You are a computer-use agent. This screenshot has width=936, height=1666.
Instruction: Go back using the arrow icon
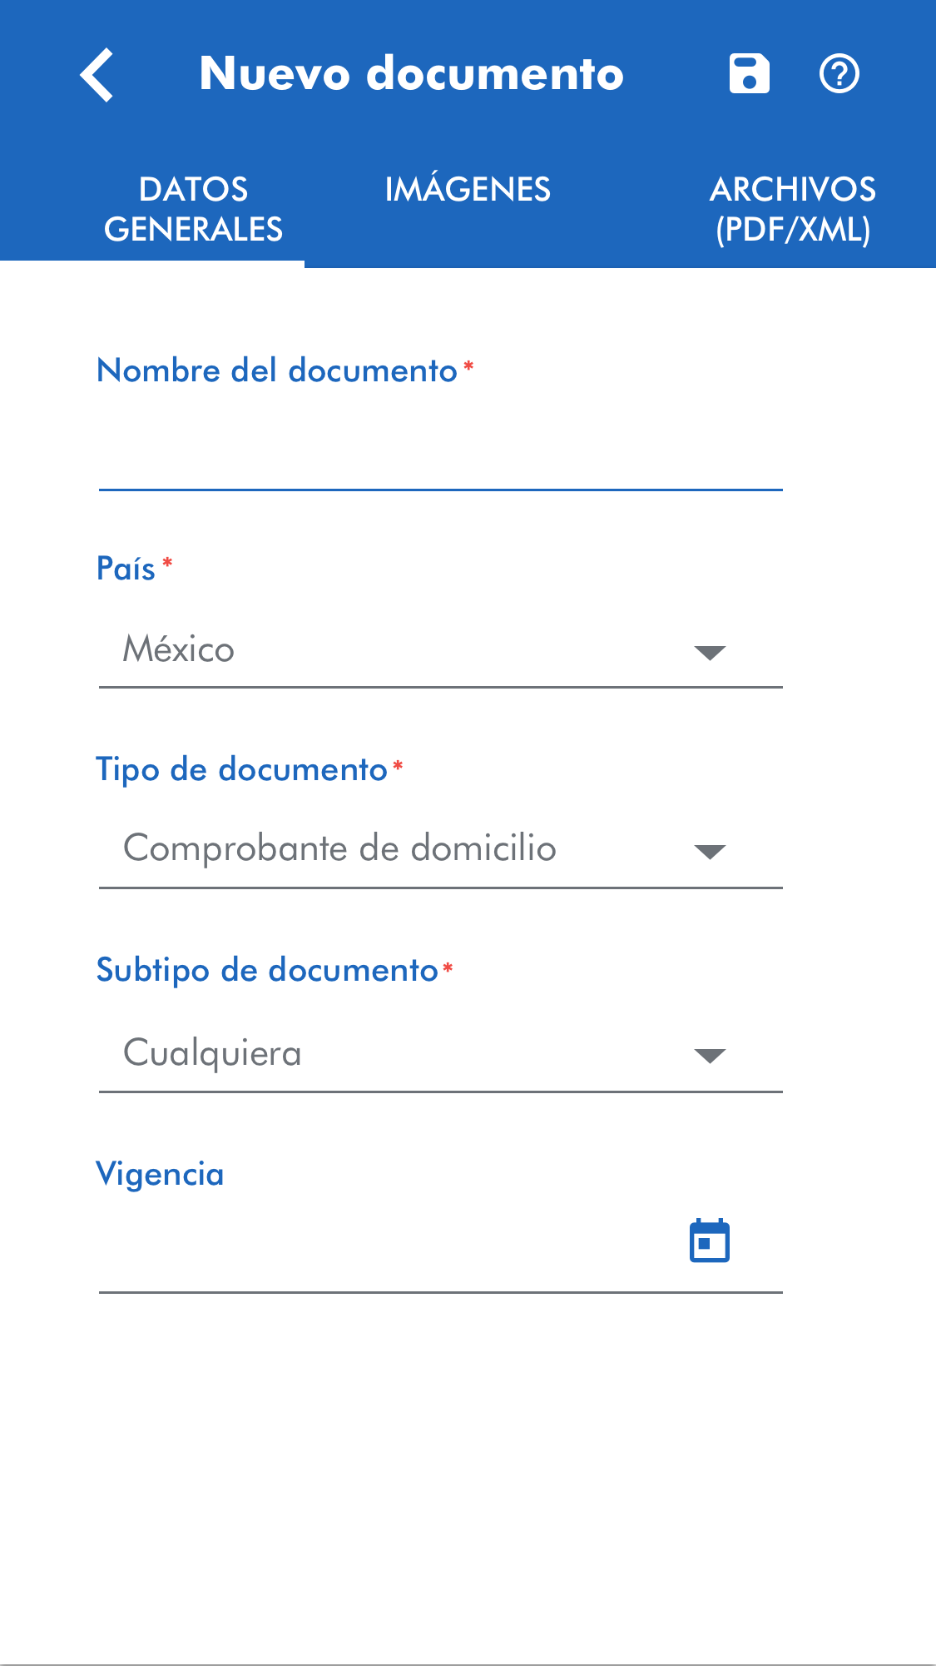[97, 75]
